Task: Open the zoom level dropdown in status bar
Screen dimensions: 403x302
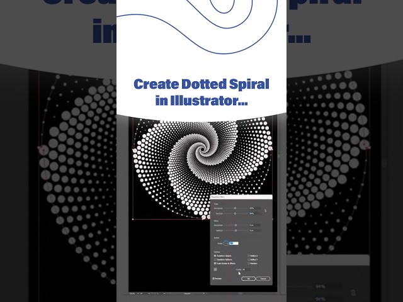Action: click(138, 293)
